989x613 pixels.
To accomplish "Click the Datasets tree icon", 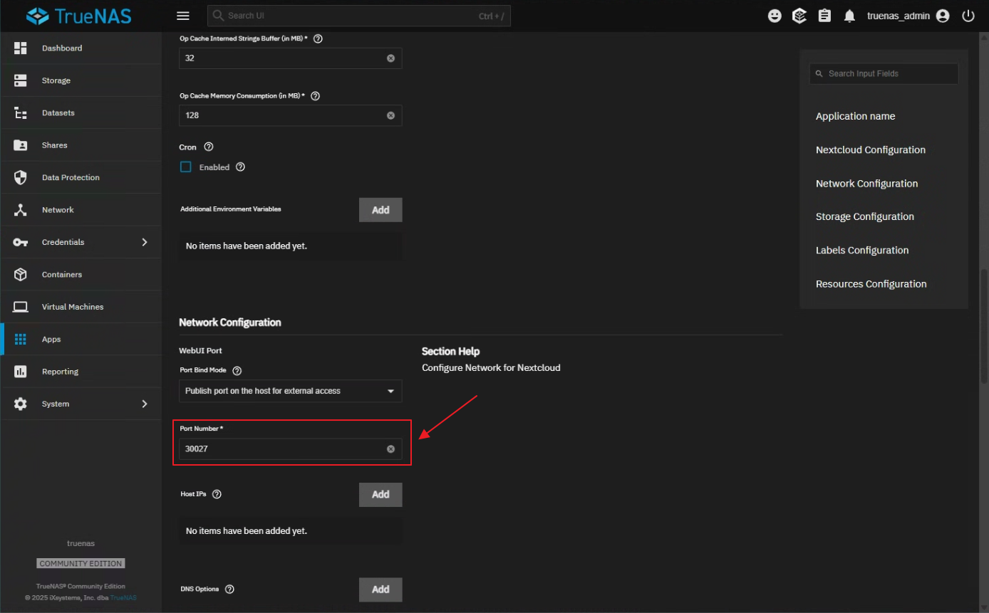I will pyautogui.click(x=21, y=112).
